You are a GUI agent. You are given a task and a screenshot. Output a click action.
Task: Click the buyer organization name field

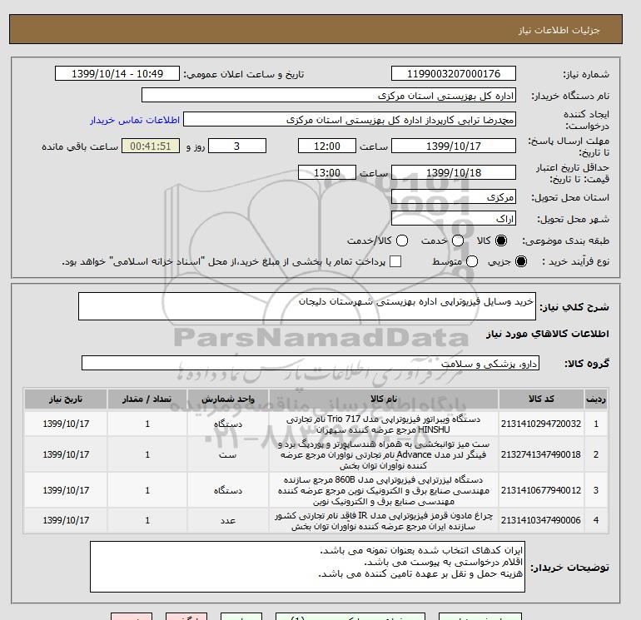(x=329, y=96)
